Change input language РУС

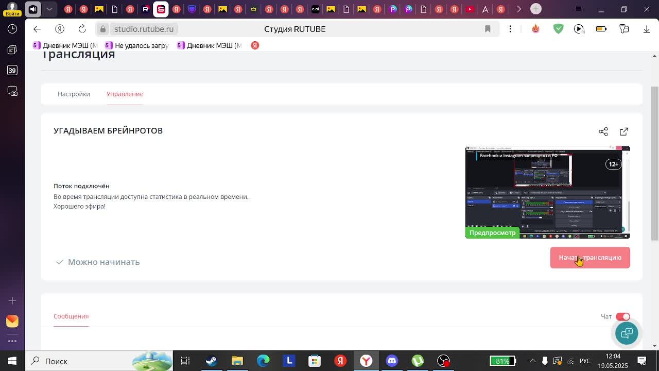[x=585, y=361]
